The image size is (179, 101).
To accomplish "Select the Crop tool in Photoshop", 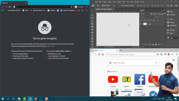I will (x=92, y=24).
